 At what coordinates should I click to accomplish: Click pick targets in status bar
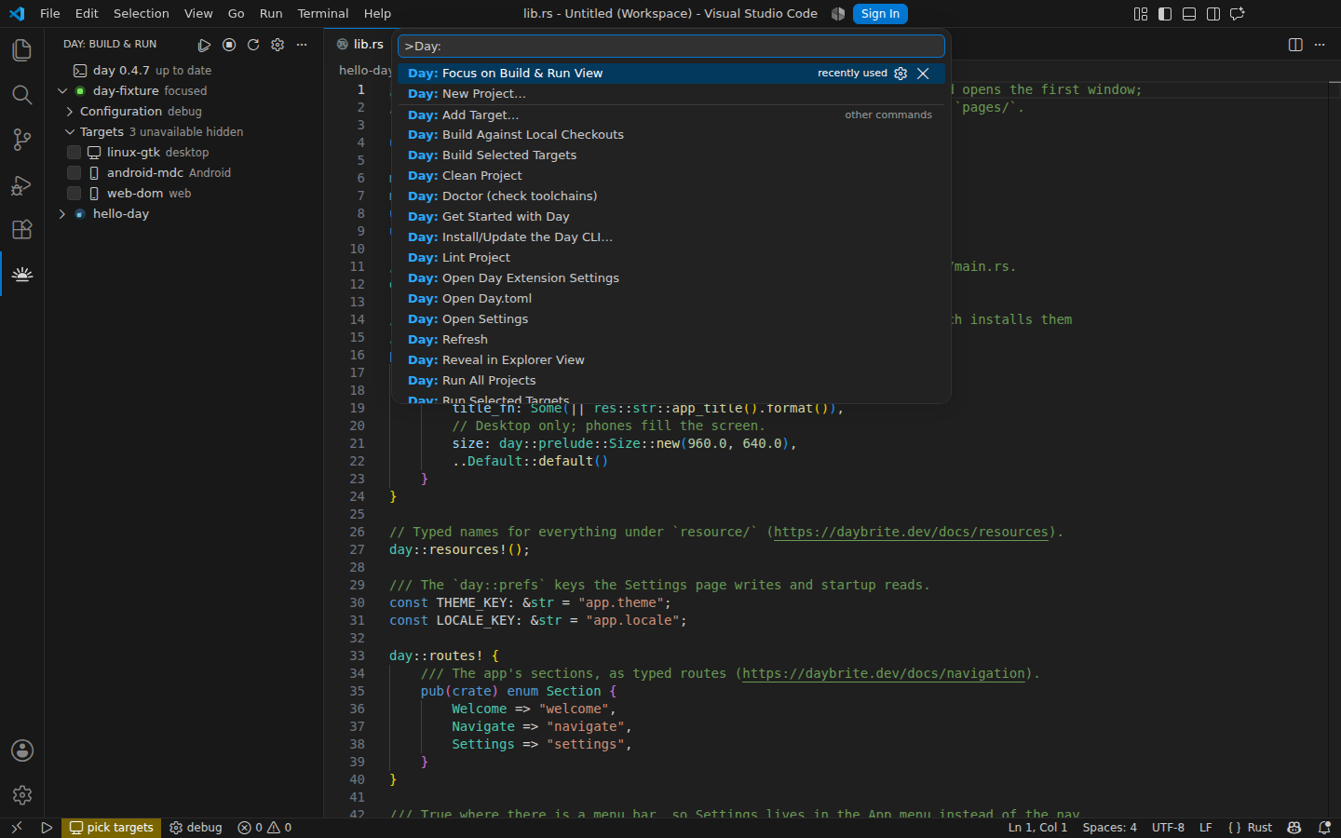point(111,828)
